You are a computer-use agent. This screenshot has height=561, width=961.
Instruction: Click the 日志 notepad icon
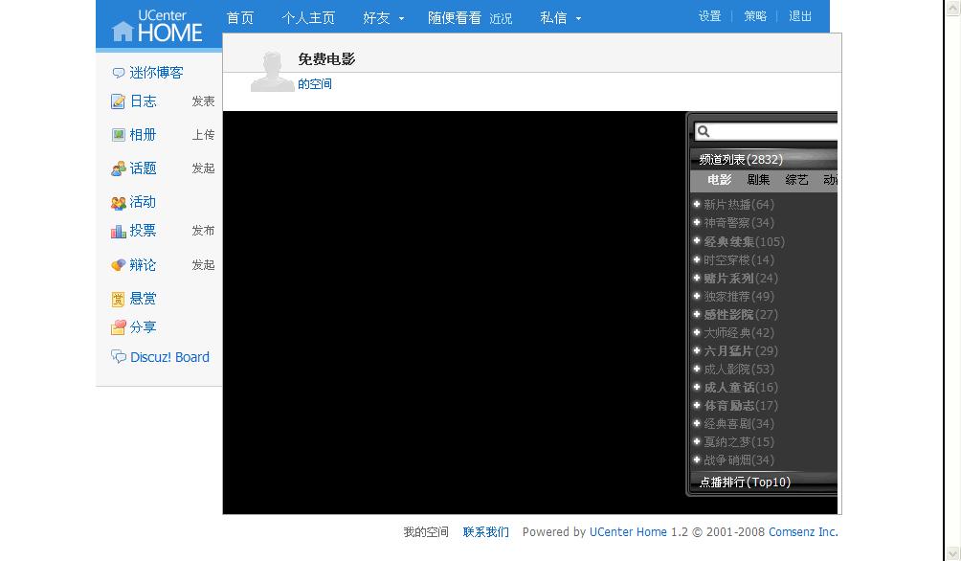coord(118,101)
